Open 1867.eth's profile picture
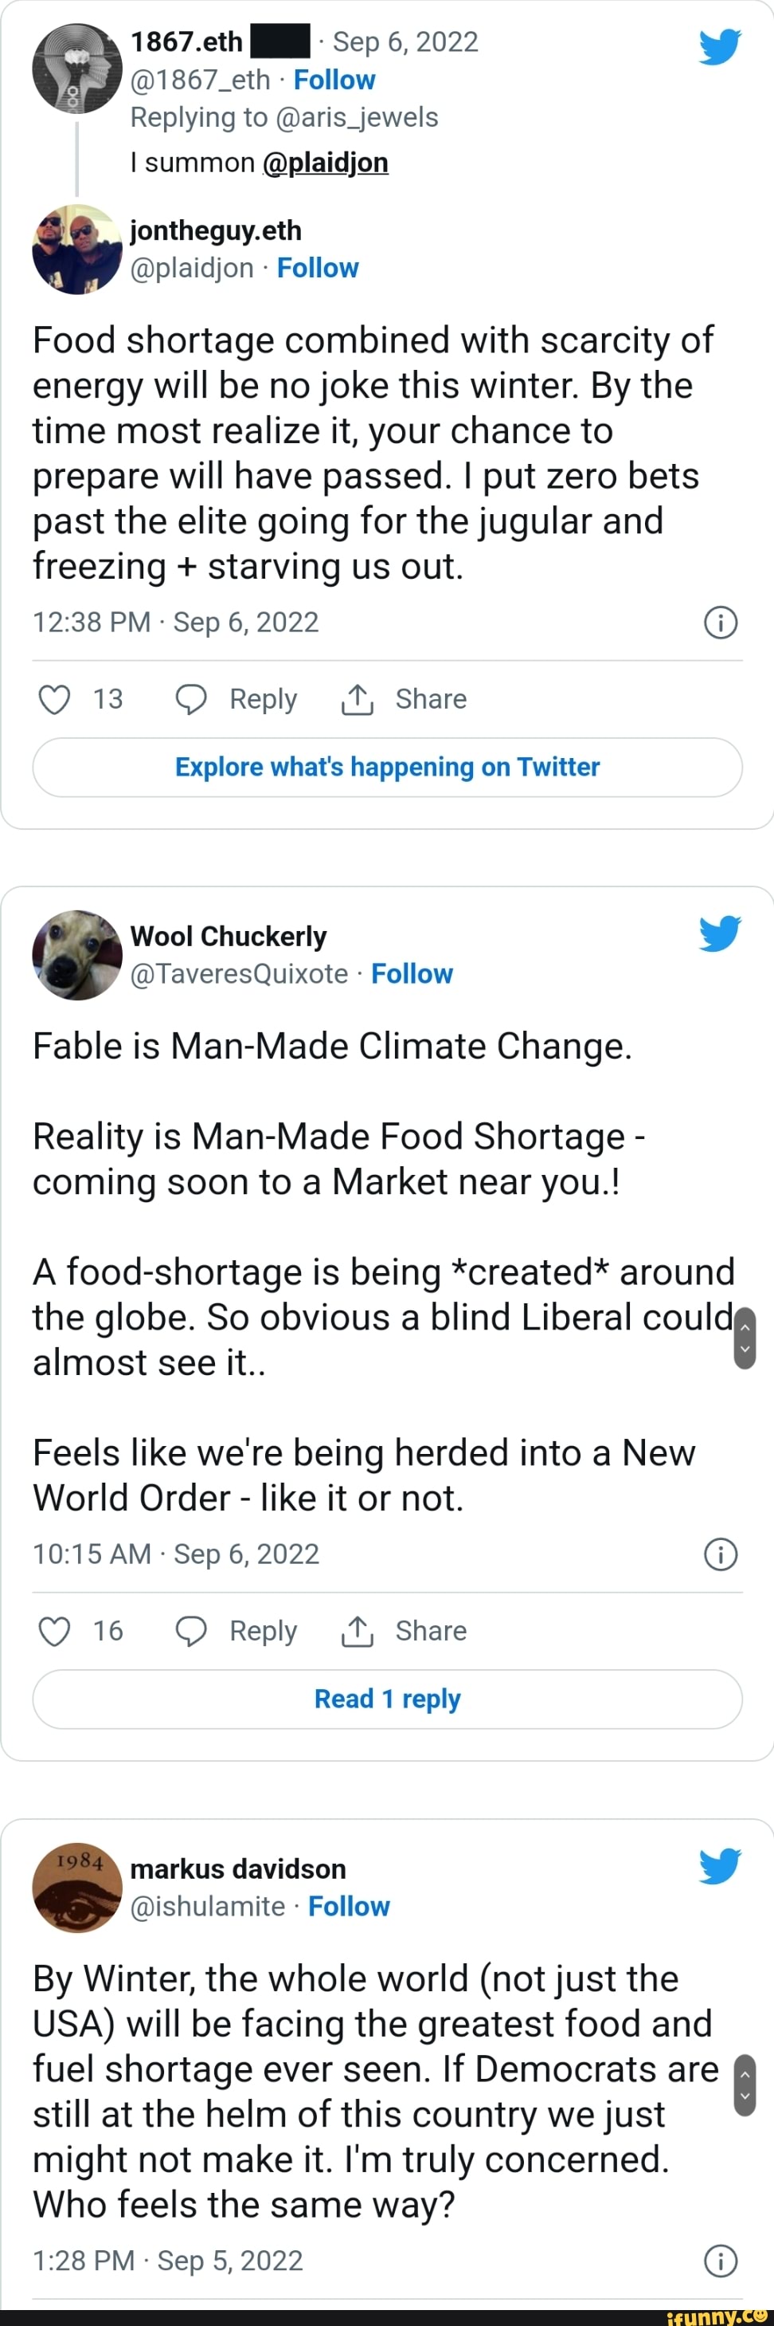 coord(76,68)
